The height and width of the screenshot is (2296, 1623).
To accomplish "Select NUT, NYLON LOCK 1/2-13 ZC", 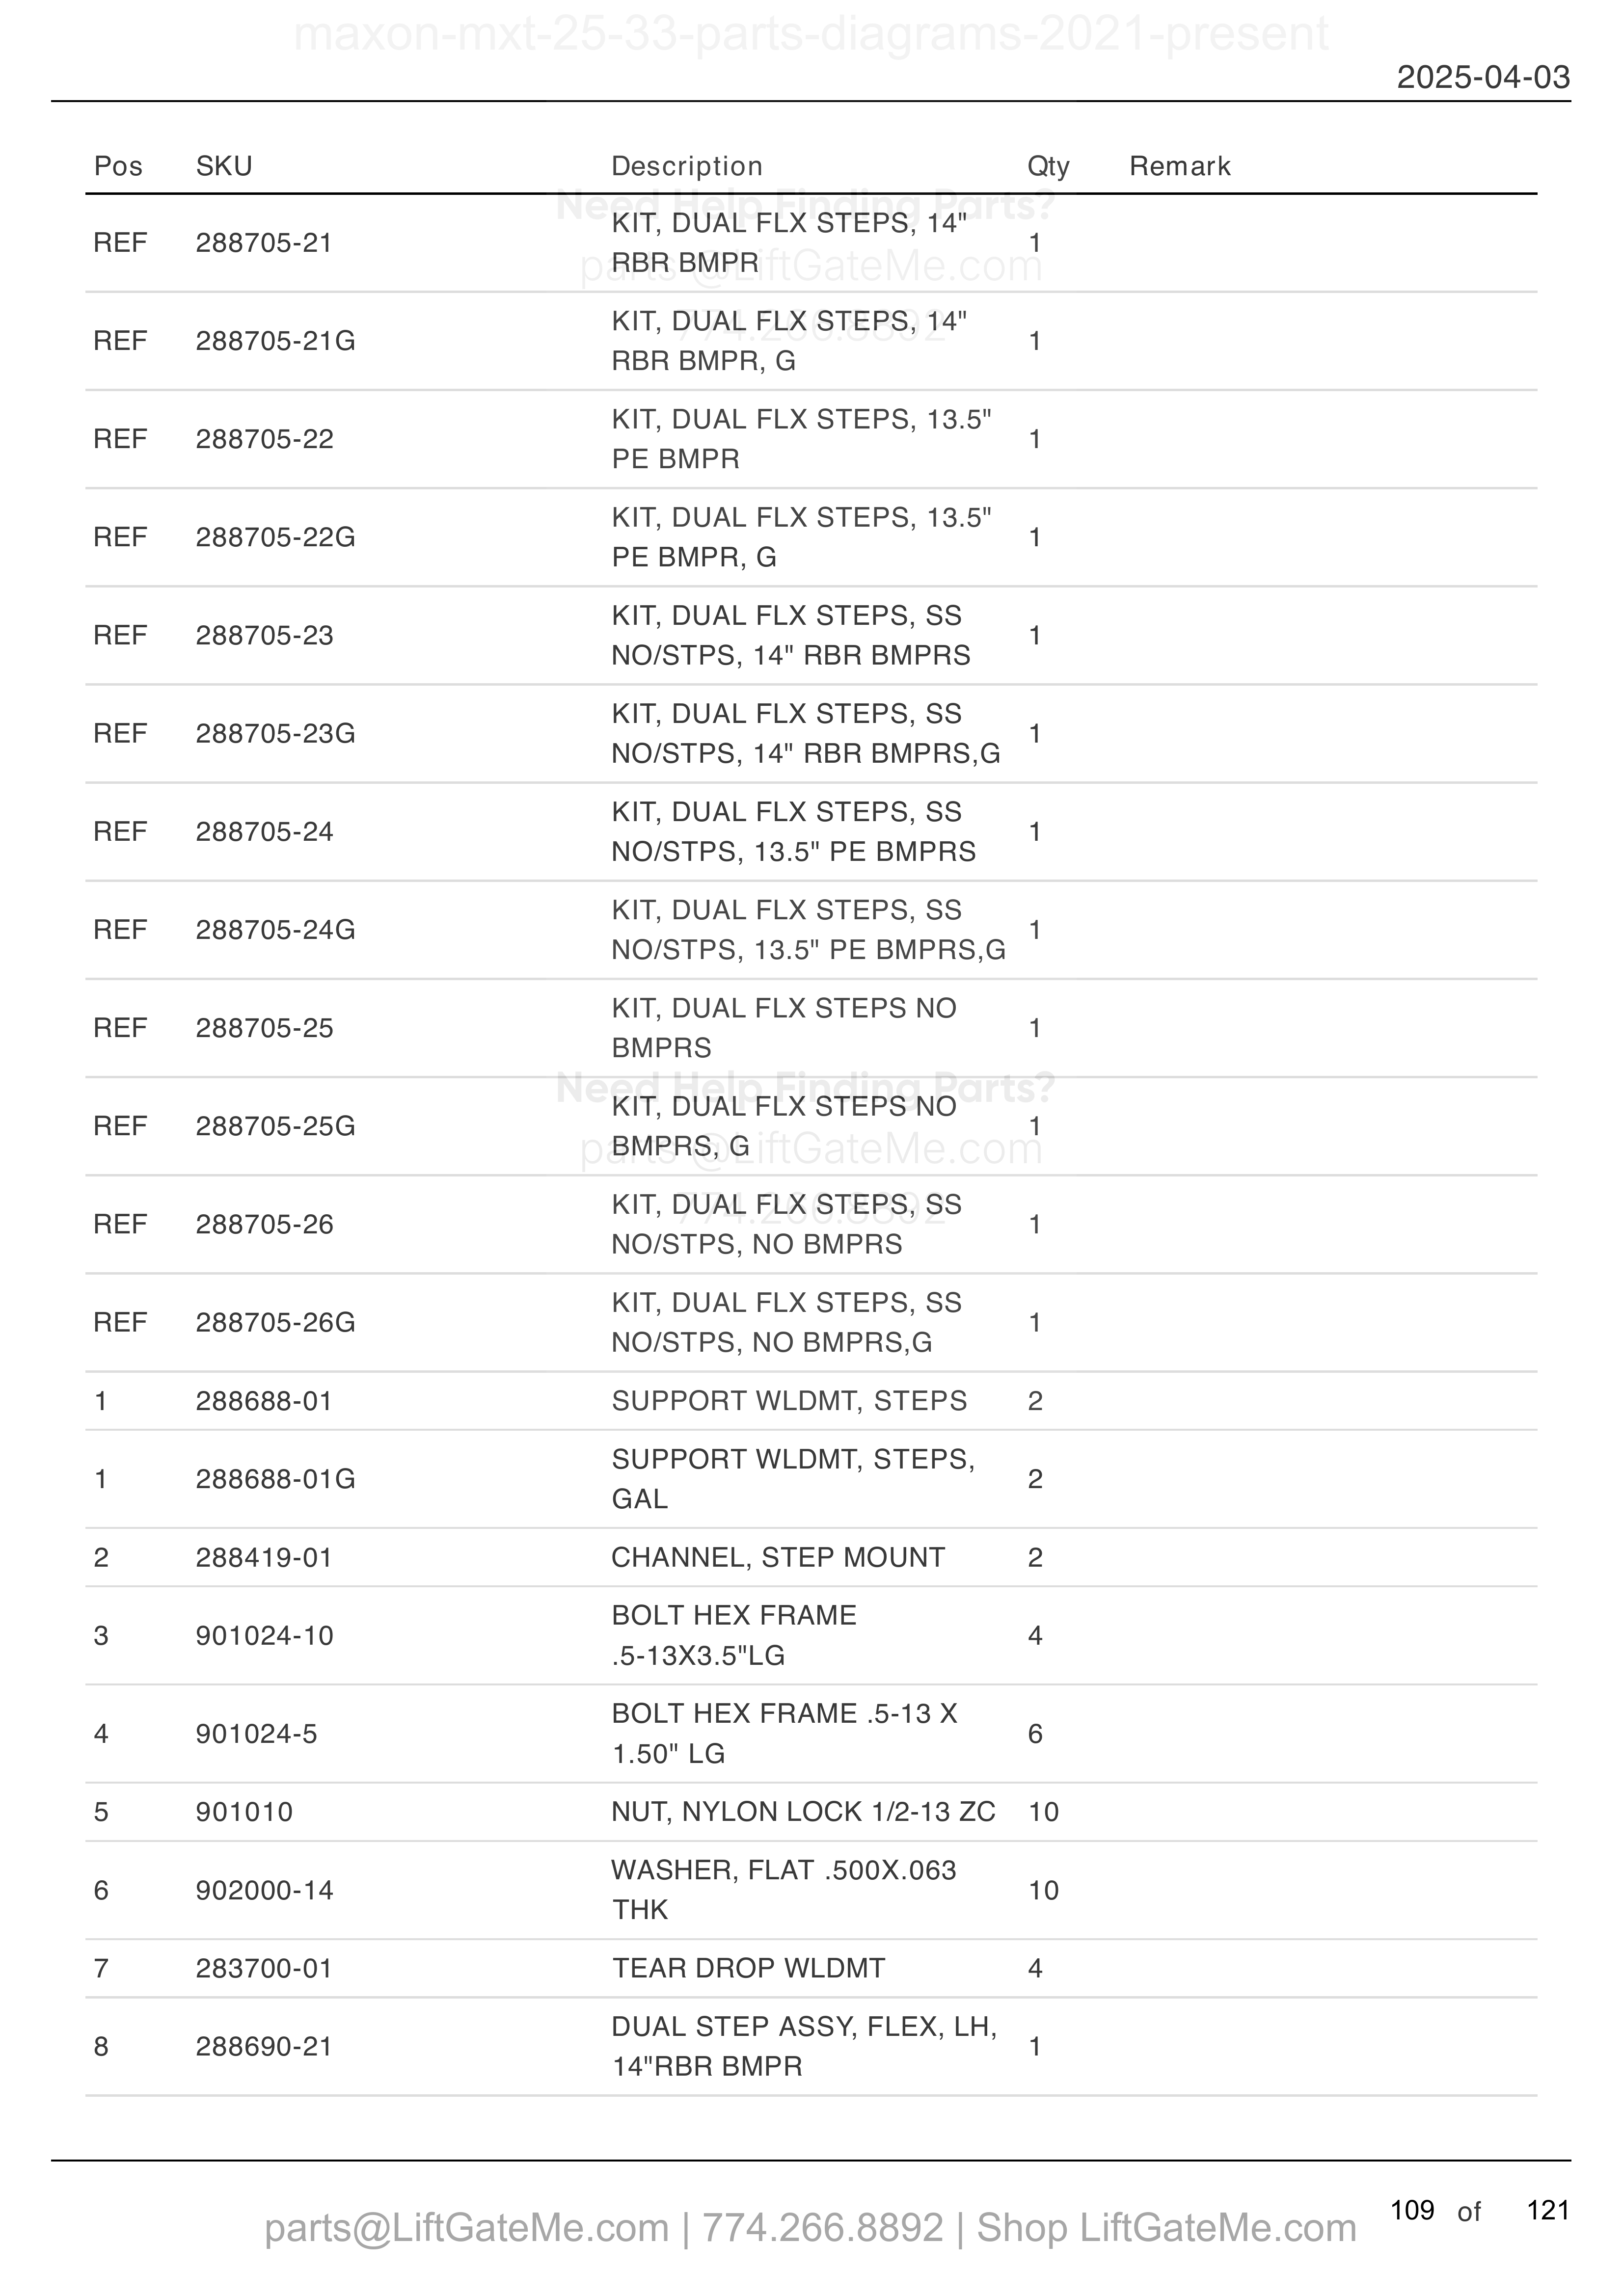I will pyautogui.click(x=803, y=1812).
